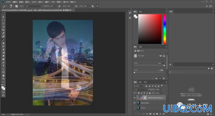
Task: Open the layer blend mode dropdown
Action: [x=141, y=90]
